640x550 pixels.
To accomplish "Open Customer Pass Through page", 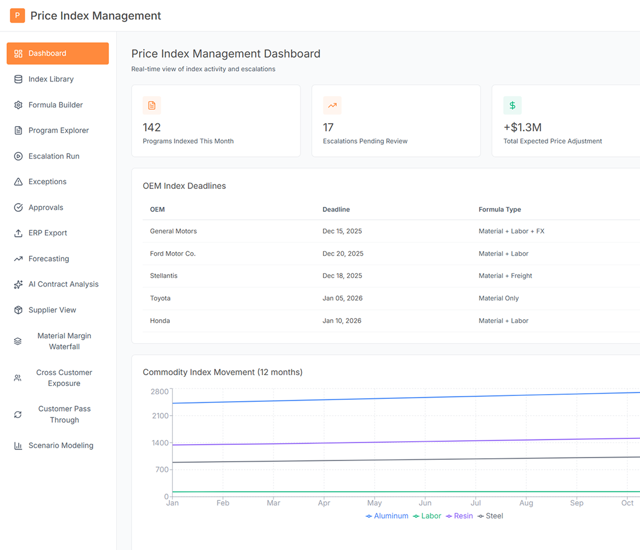I will pos(58,415).
